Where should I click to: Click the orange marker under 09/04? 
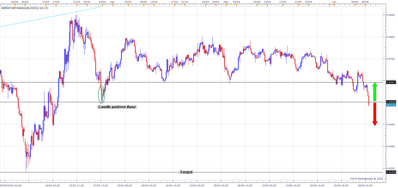(x=144, y=5)
